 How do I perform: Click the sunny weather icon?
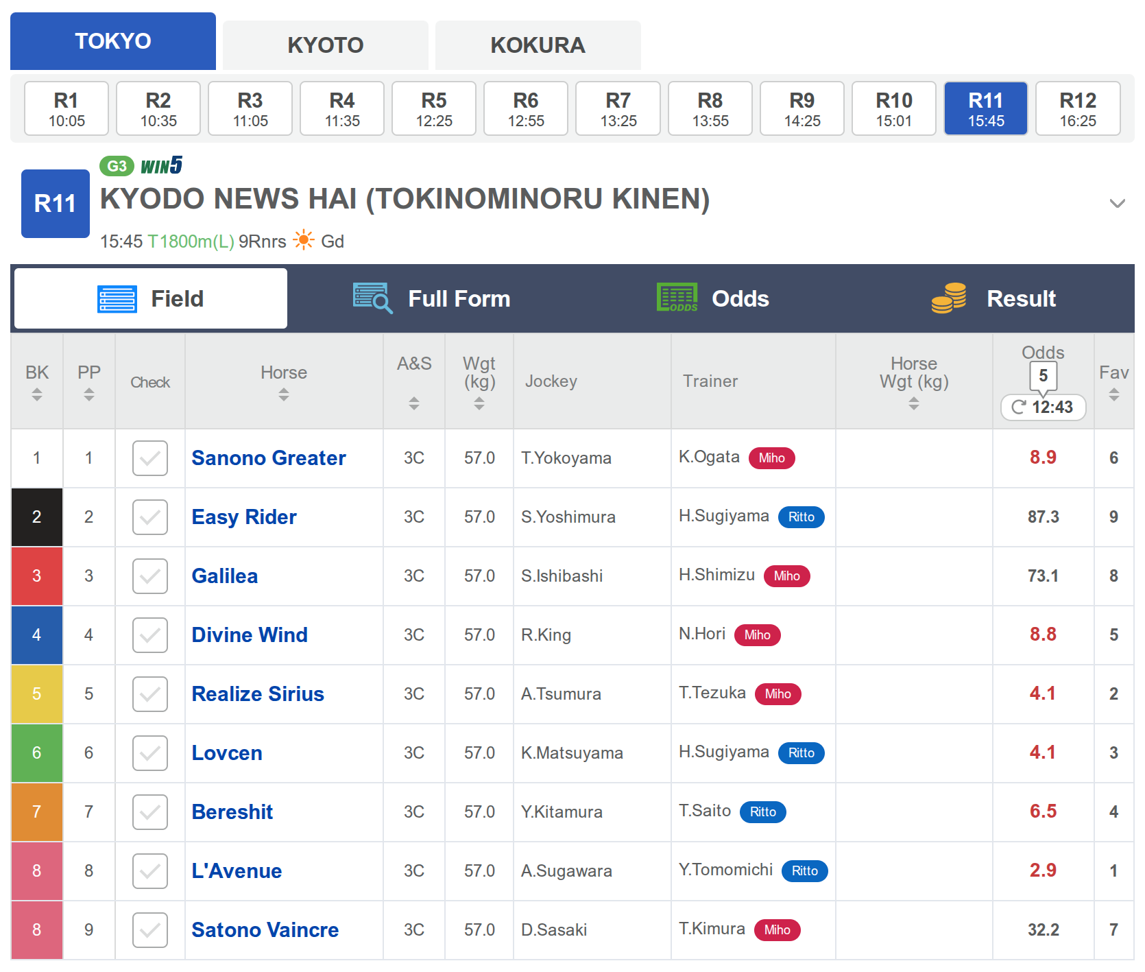[304, 240]
